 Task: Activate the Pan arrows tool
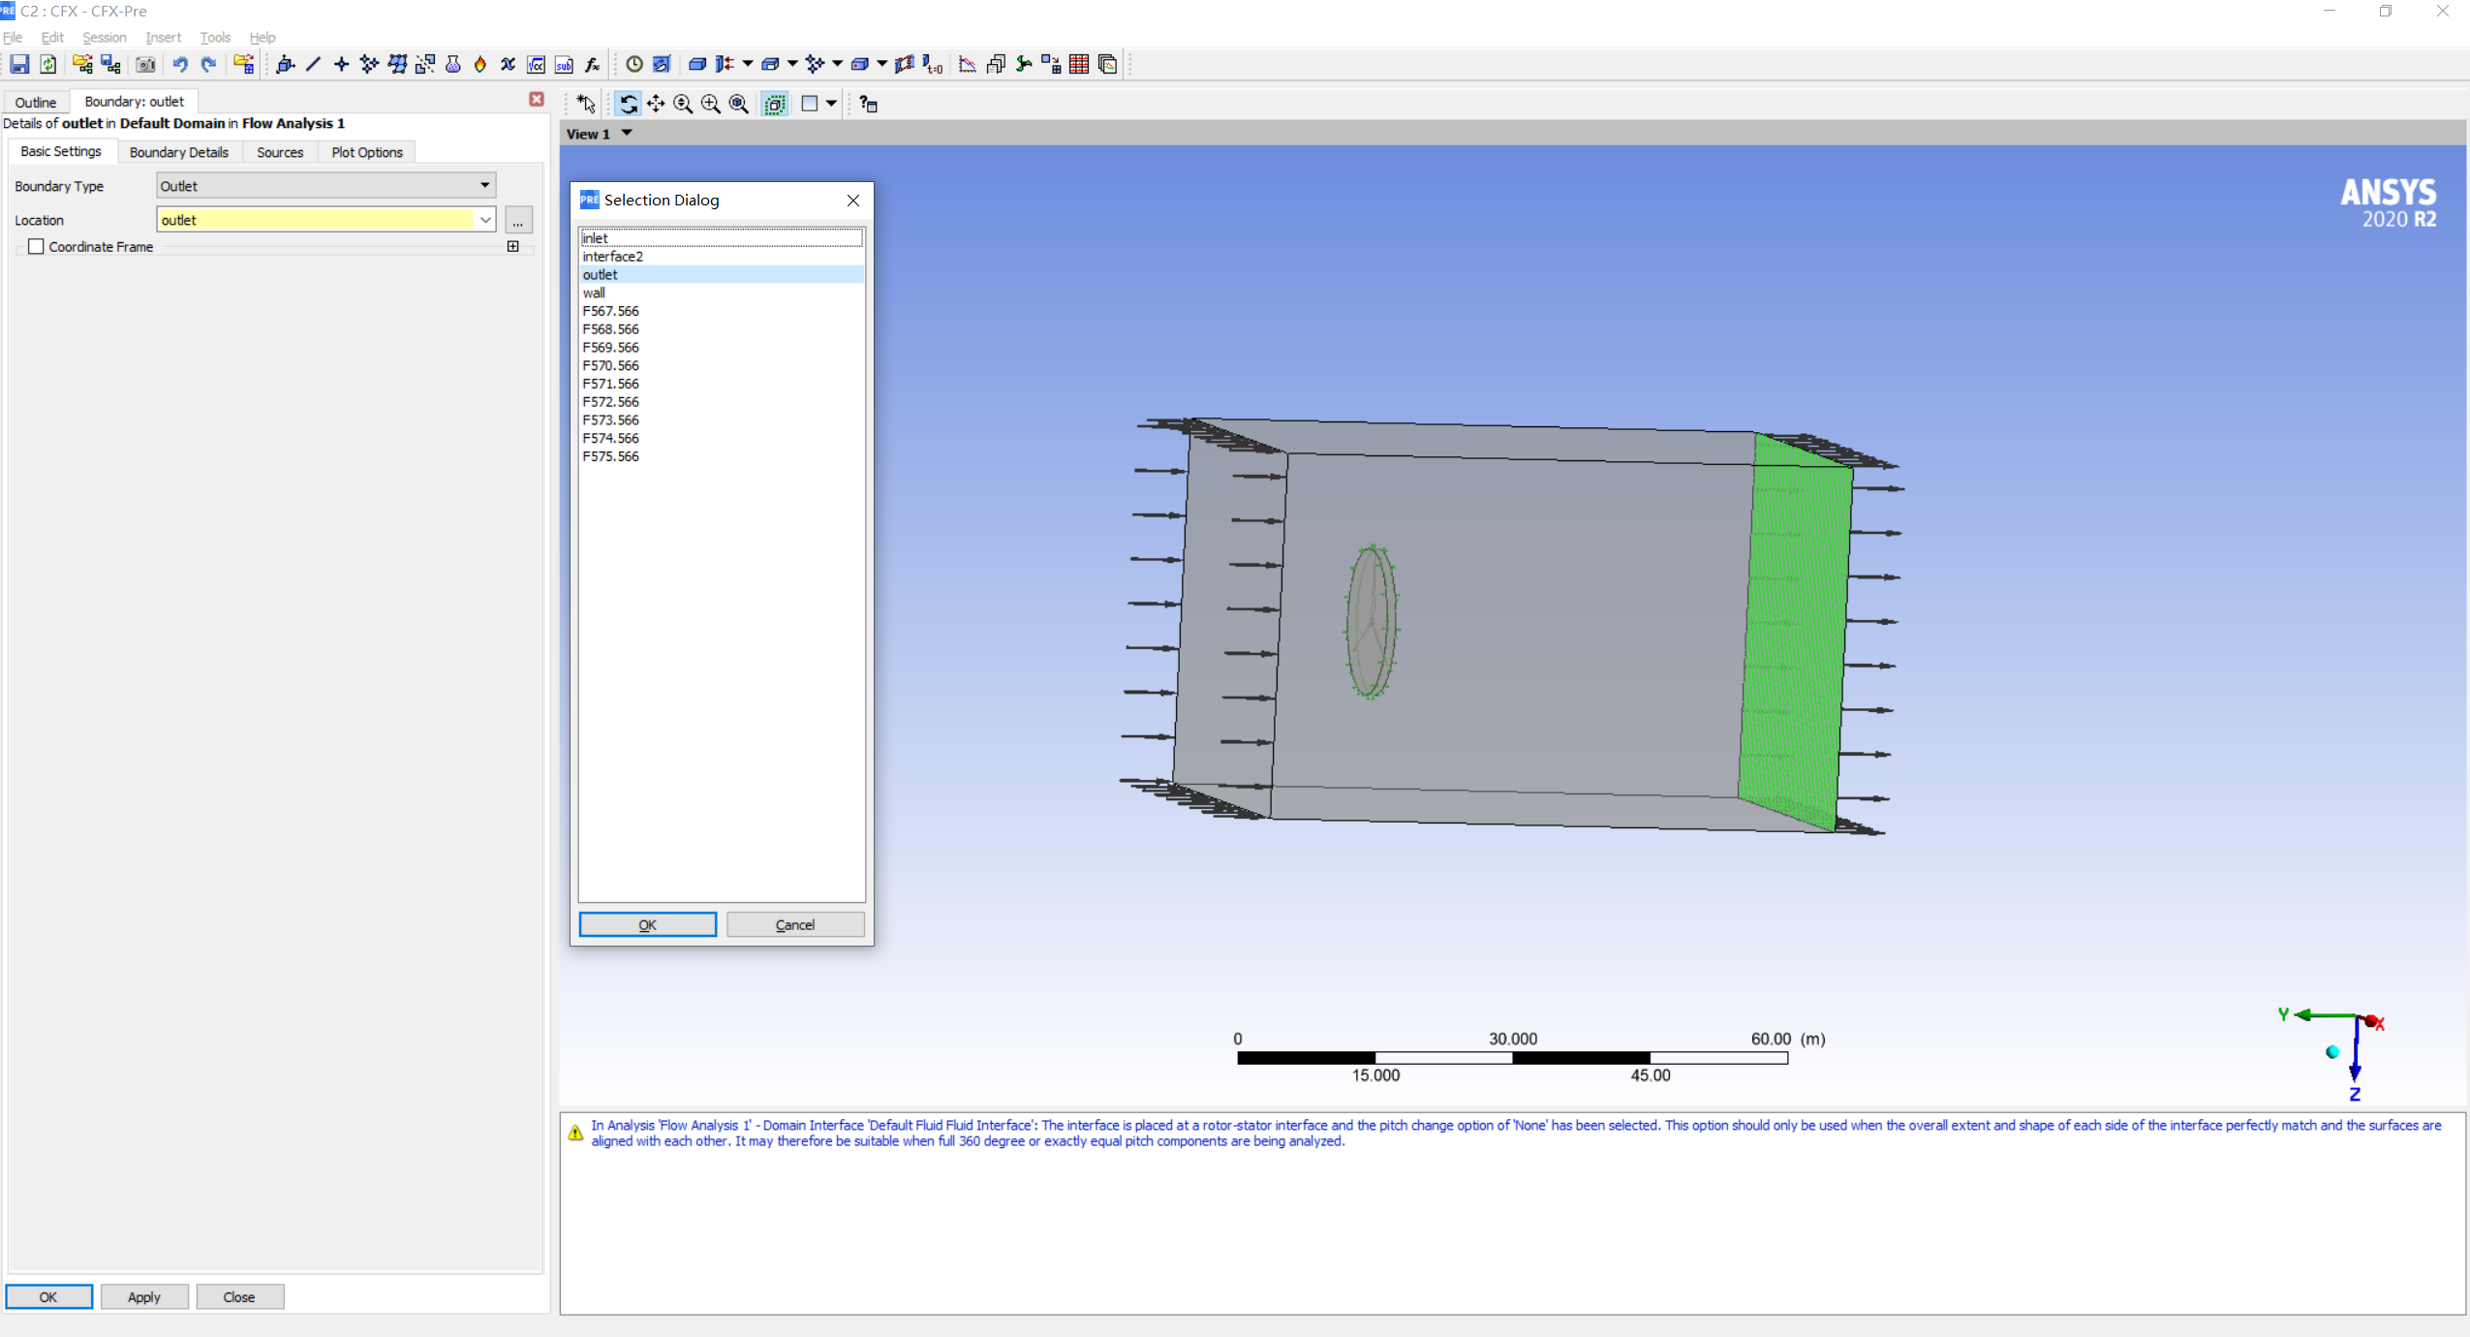pos(656,104)
